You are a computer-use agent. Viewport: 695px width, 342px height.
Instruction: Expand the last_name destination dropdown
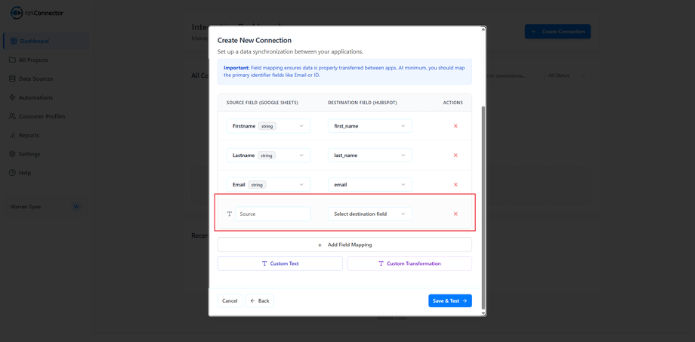tap(369, 156)
